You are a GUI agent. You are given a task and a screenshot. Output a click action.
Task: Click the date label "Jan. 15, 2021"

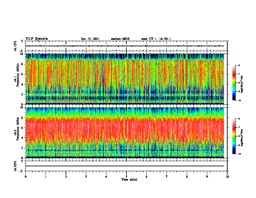pos(90,39)
